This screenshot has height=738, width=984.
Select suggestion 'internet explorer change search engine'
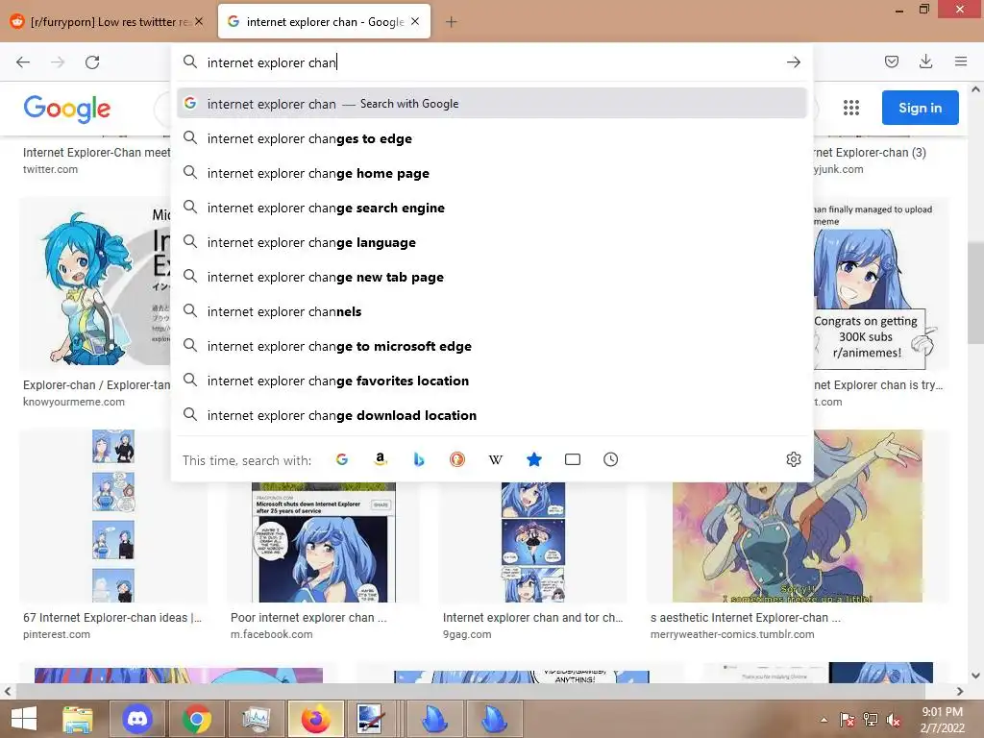tap(491, 208)
